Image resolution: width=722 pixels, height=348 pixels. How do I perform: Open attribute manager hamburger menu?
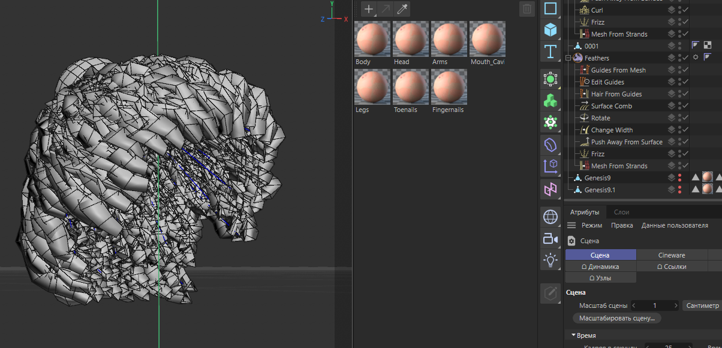click(571, 225)
